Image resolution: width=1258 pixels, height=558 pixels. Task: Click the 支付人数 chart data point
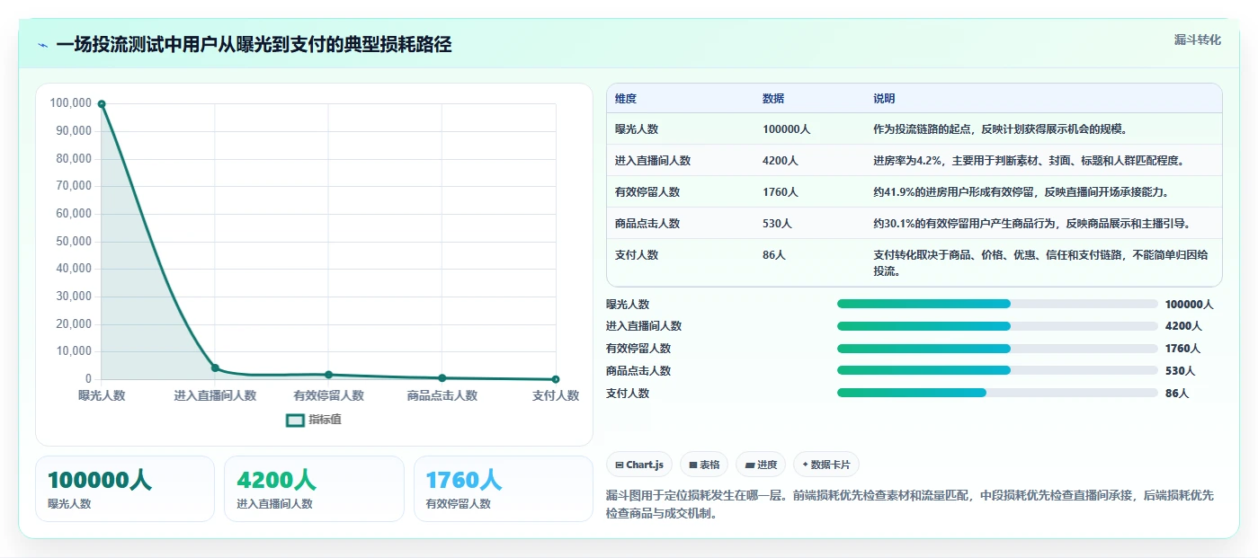pos(556,379)
